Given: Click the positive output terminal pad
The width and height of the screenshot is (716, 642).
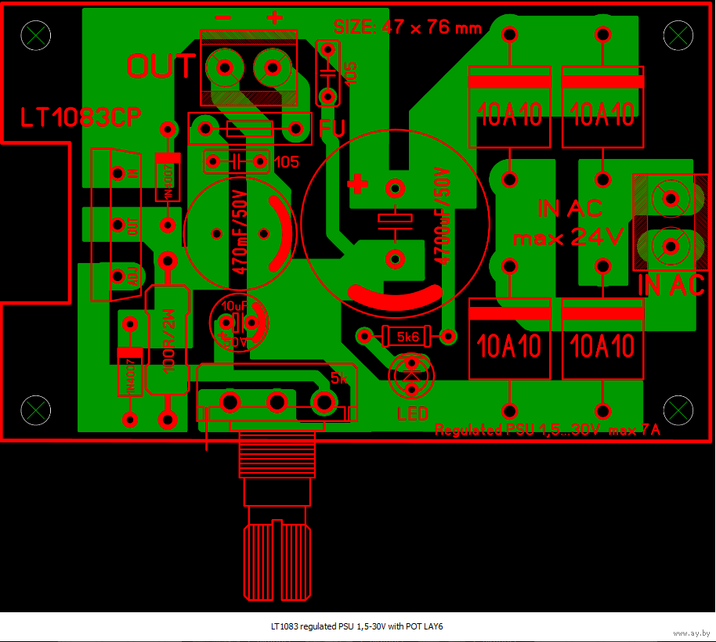Looking at the screenshot, I should tap(273, 68).
